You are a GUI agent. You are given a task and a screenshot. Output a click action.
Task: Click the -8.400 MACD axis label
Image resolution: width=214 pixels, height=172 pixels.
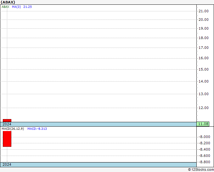pos(204,150)
